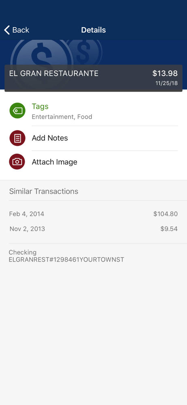
Task: Tap the $9.54 transaction amount
Action: point(169,229)
